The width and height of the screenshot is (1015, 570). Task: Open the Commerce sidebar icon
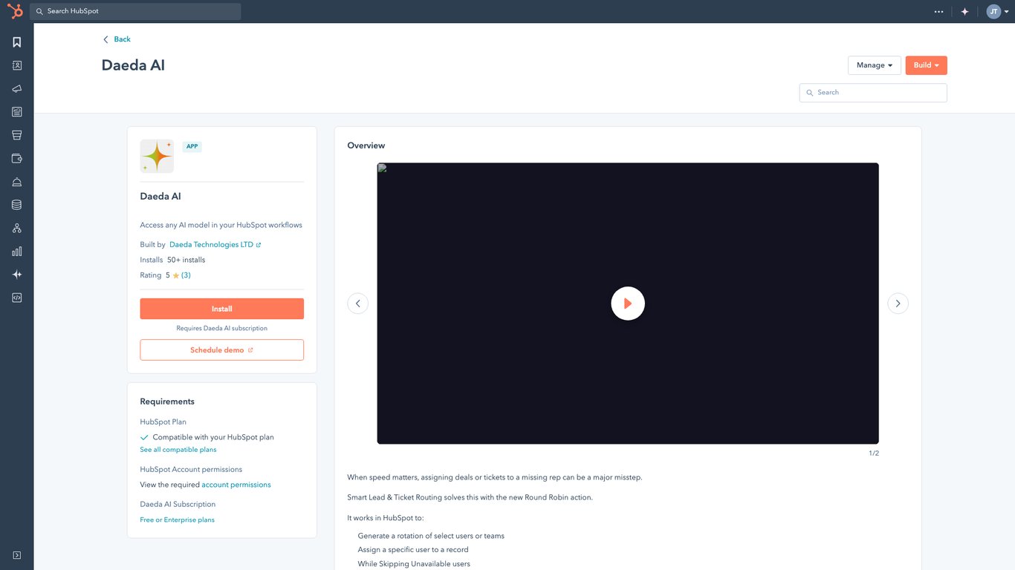(16, 158)
